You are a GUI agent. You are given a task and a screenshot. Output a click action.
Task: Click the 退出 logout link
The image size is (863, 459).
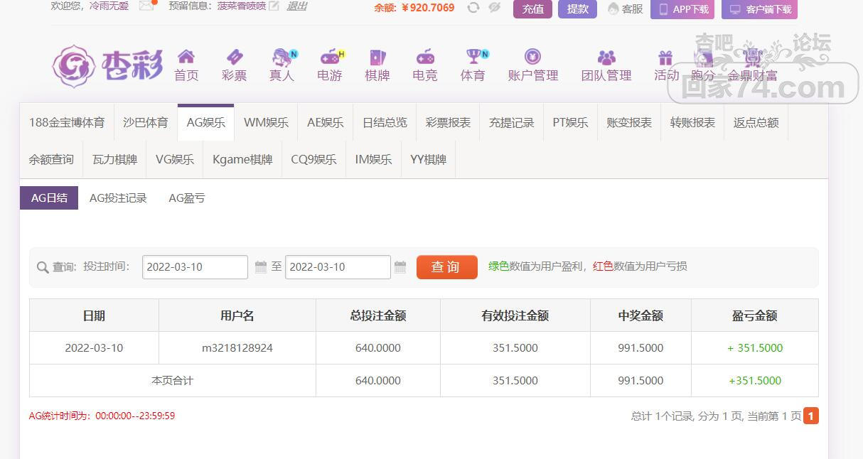(297, 6)
